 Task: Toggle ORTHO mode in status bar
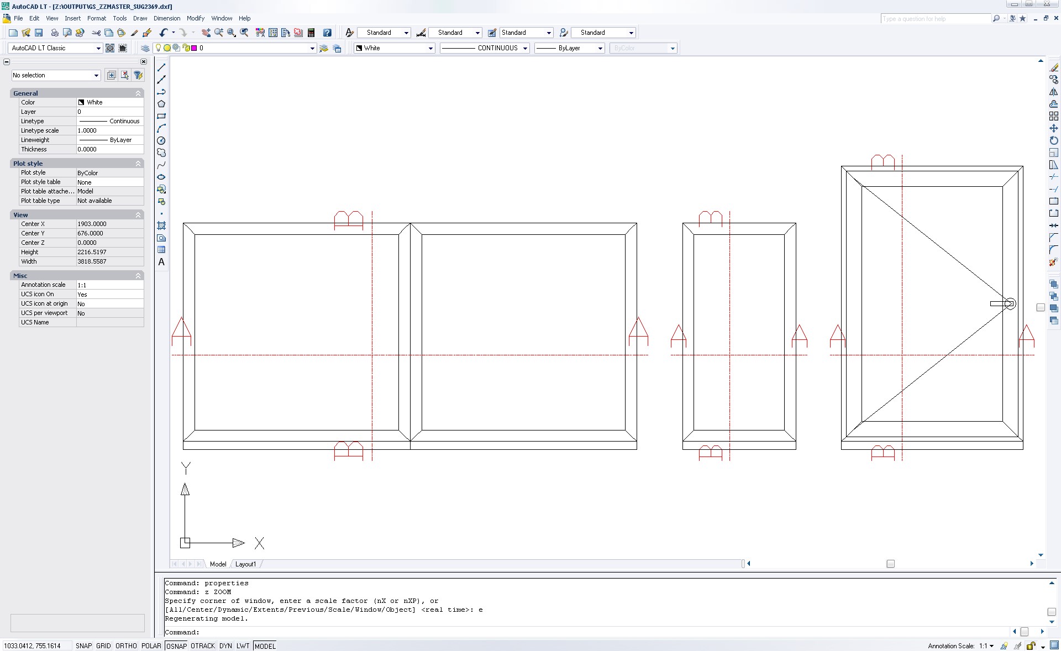126,645
